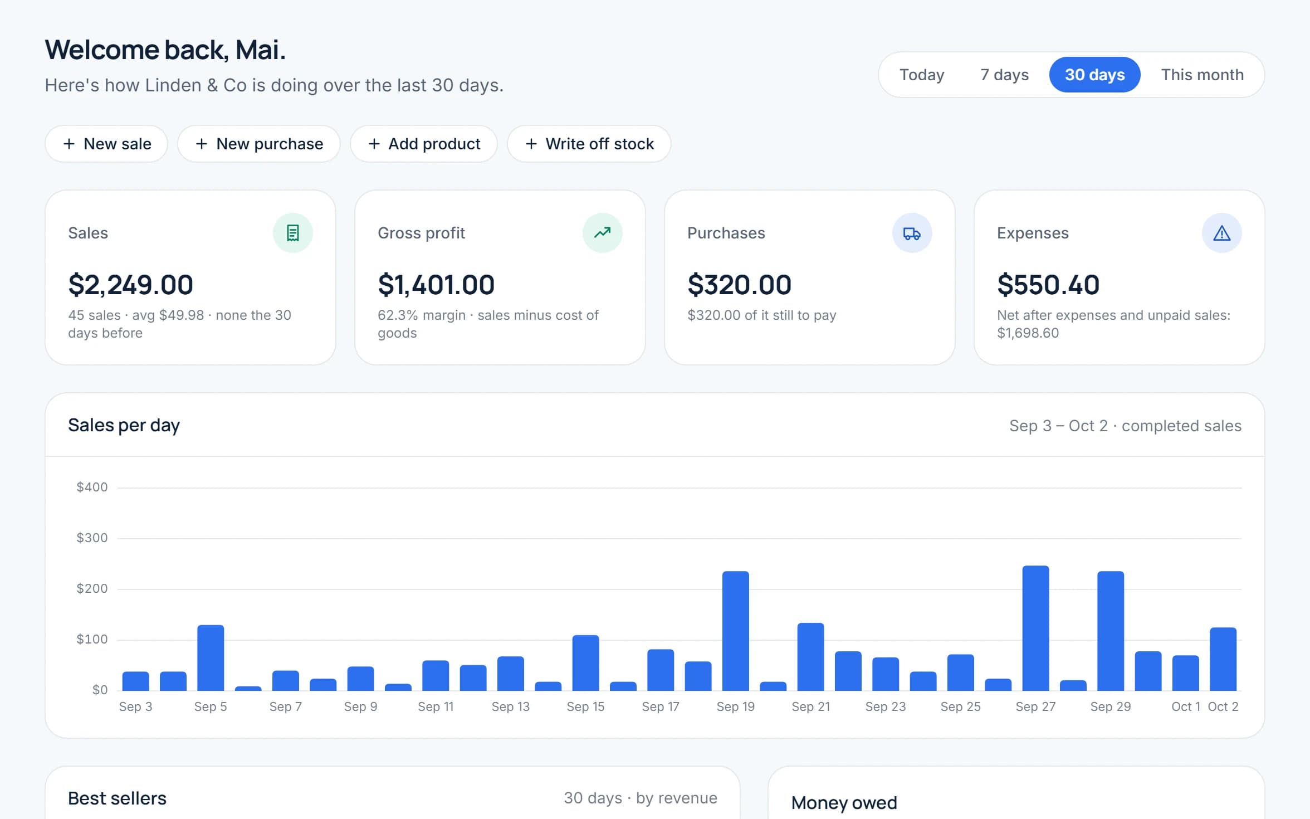Screen dimensions: 1310x819
Task: Click the $2,249.00 sales total
Action: 130,285
